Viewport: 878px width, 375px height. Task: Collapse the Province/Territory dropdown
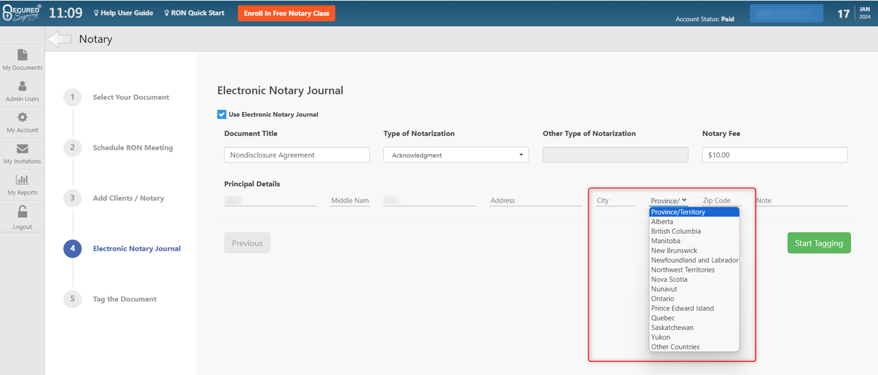click(669, 201)
